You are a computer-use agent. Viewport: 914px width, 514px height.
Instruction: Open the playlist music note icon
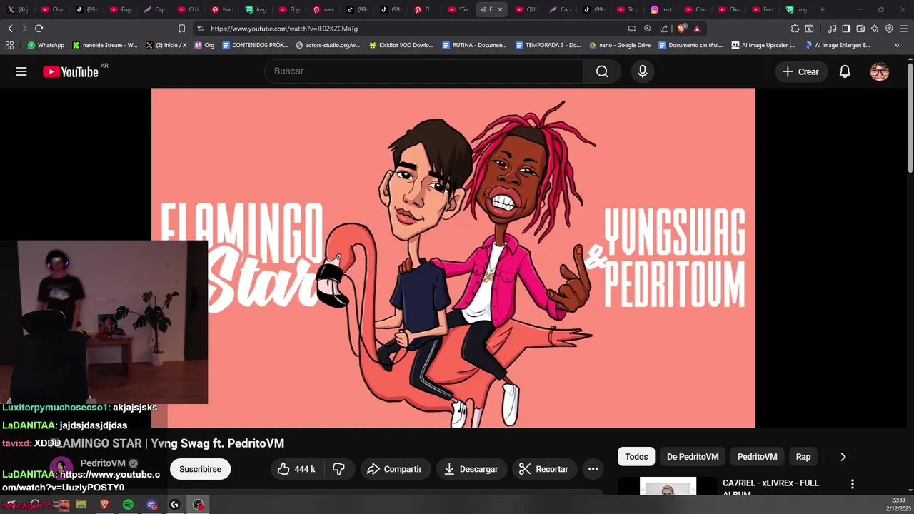click(x=832, y=29)
